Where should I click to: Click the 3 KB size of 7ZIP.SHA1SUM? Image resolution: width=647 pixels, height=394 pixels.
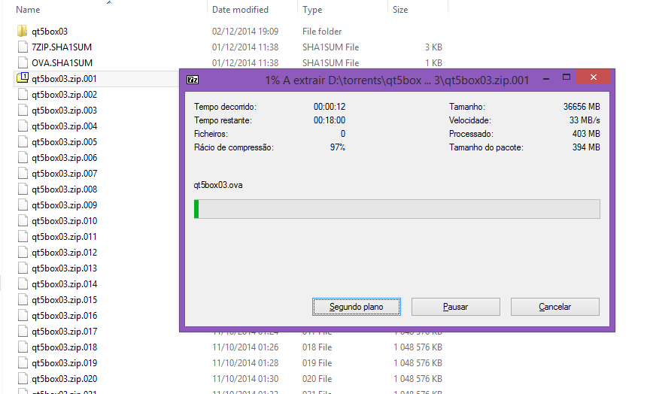point(433,47)
